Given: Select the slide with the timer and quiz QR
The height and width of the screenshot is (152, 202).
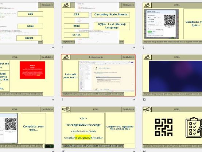Looking at the screenshot, I should click(27, 128).
